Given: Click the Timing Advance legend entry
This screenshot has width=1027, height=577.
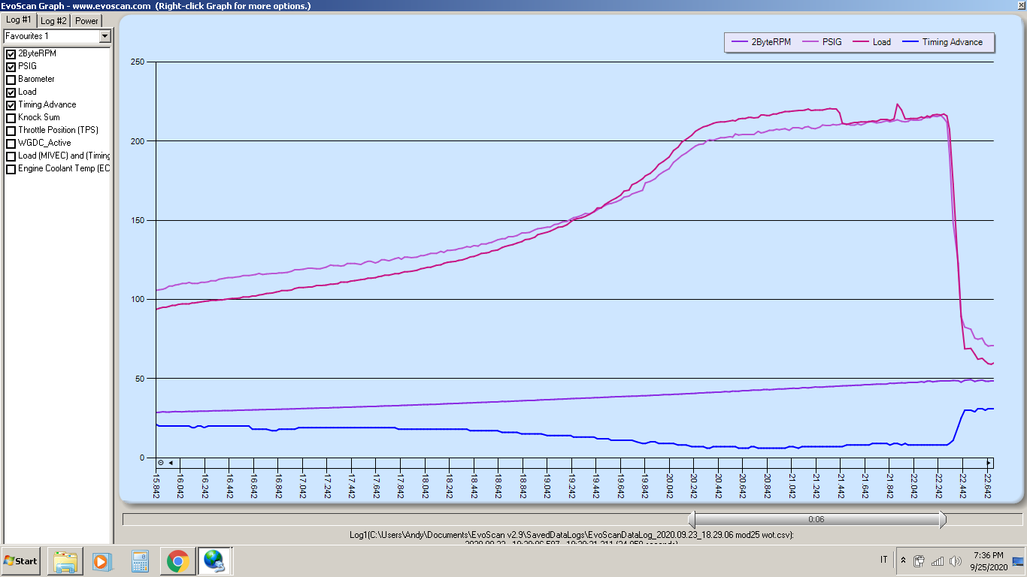Looking at the screenshot, I should click(952, 42).
